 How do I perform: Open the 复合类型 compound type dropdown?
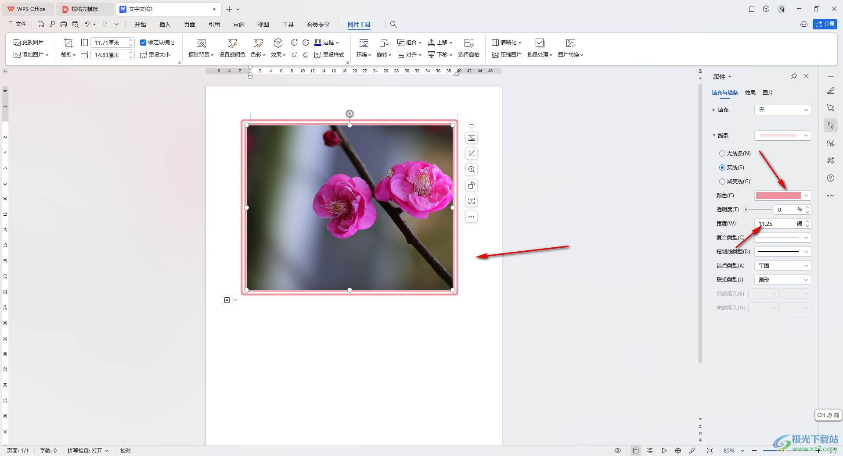(x=783, y=238)
